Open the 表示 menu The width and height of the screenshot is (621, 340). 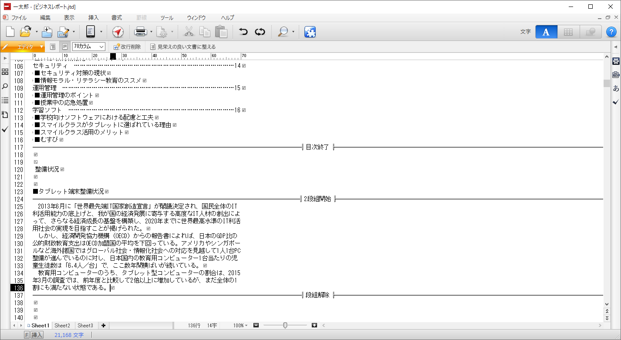coord(69,18)
